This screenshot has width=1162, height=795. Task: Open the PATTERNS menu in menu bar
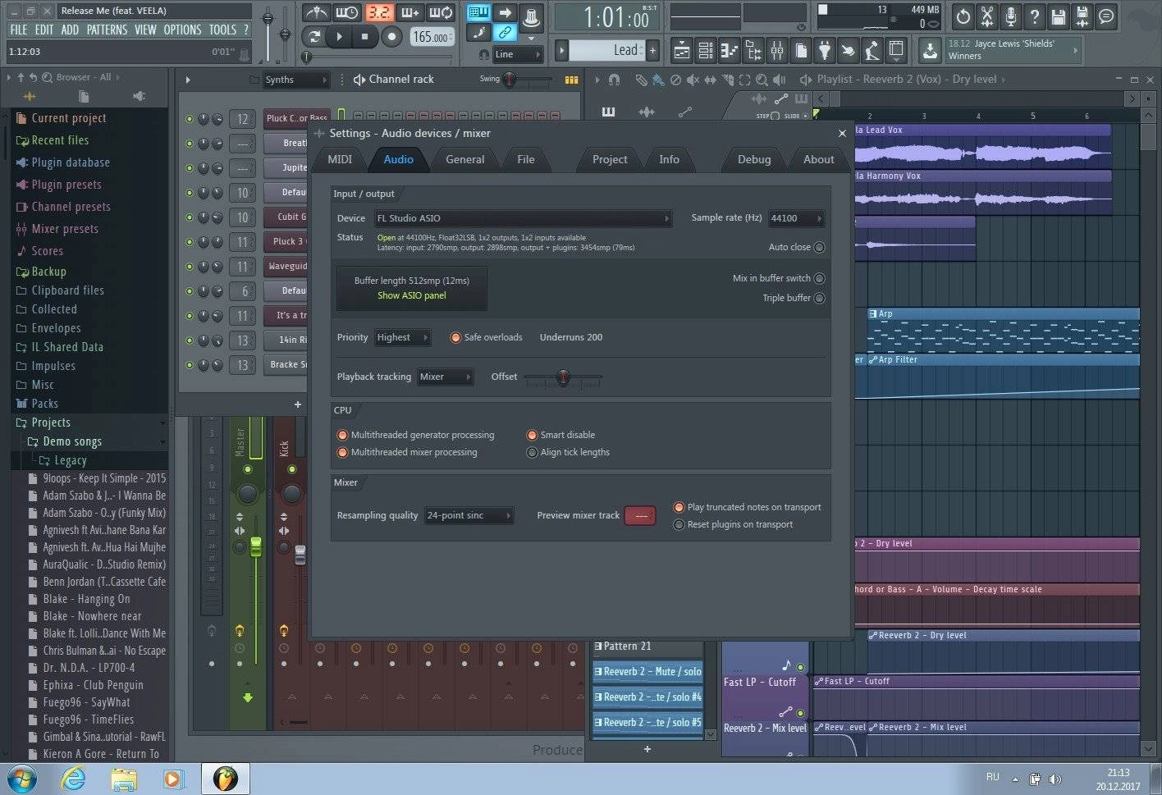(107, 30)
